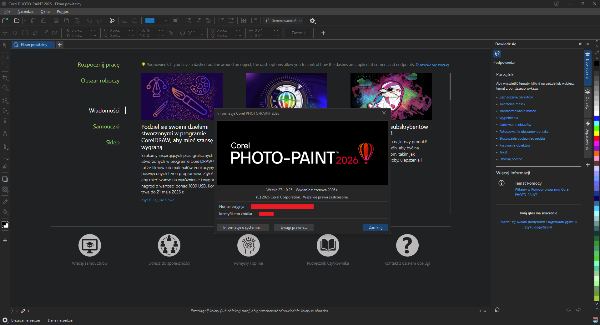
Task: Click the palette eyedropper icon above the color palette
Action: coord(597,52)
